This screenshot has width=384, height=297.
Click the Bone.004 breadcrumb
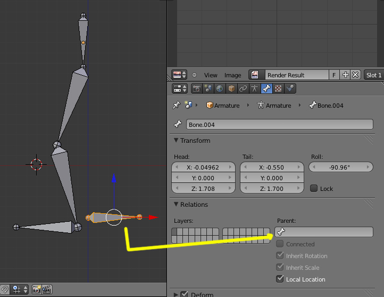[326, 106]
